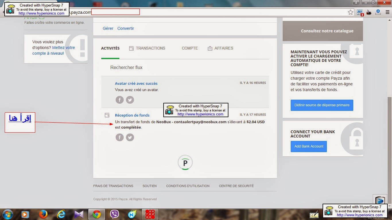
Task: Open 'Avatar créé avec succès' activity
Action: point(136,83)
